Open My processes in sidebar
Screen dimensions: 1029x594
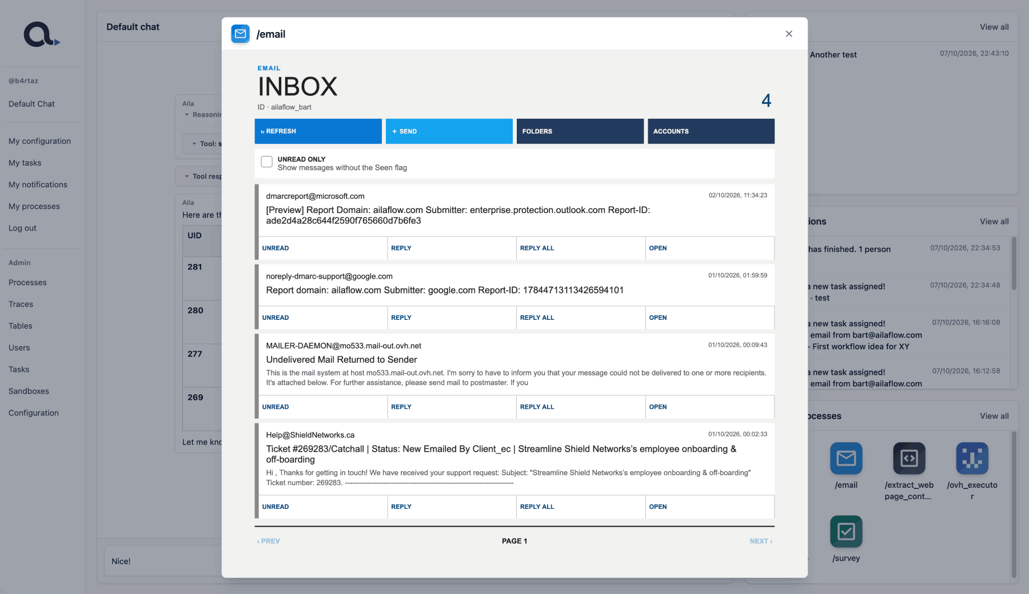pos(34,206)
